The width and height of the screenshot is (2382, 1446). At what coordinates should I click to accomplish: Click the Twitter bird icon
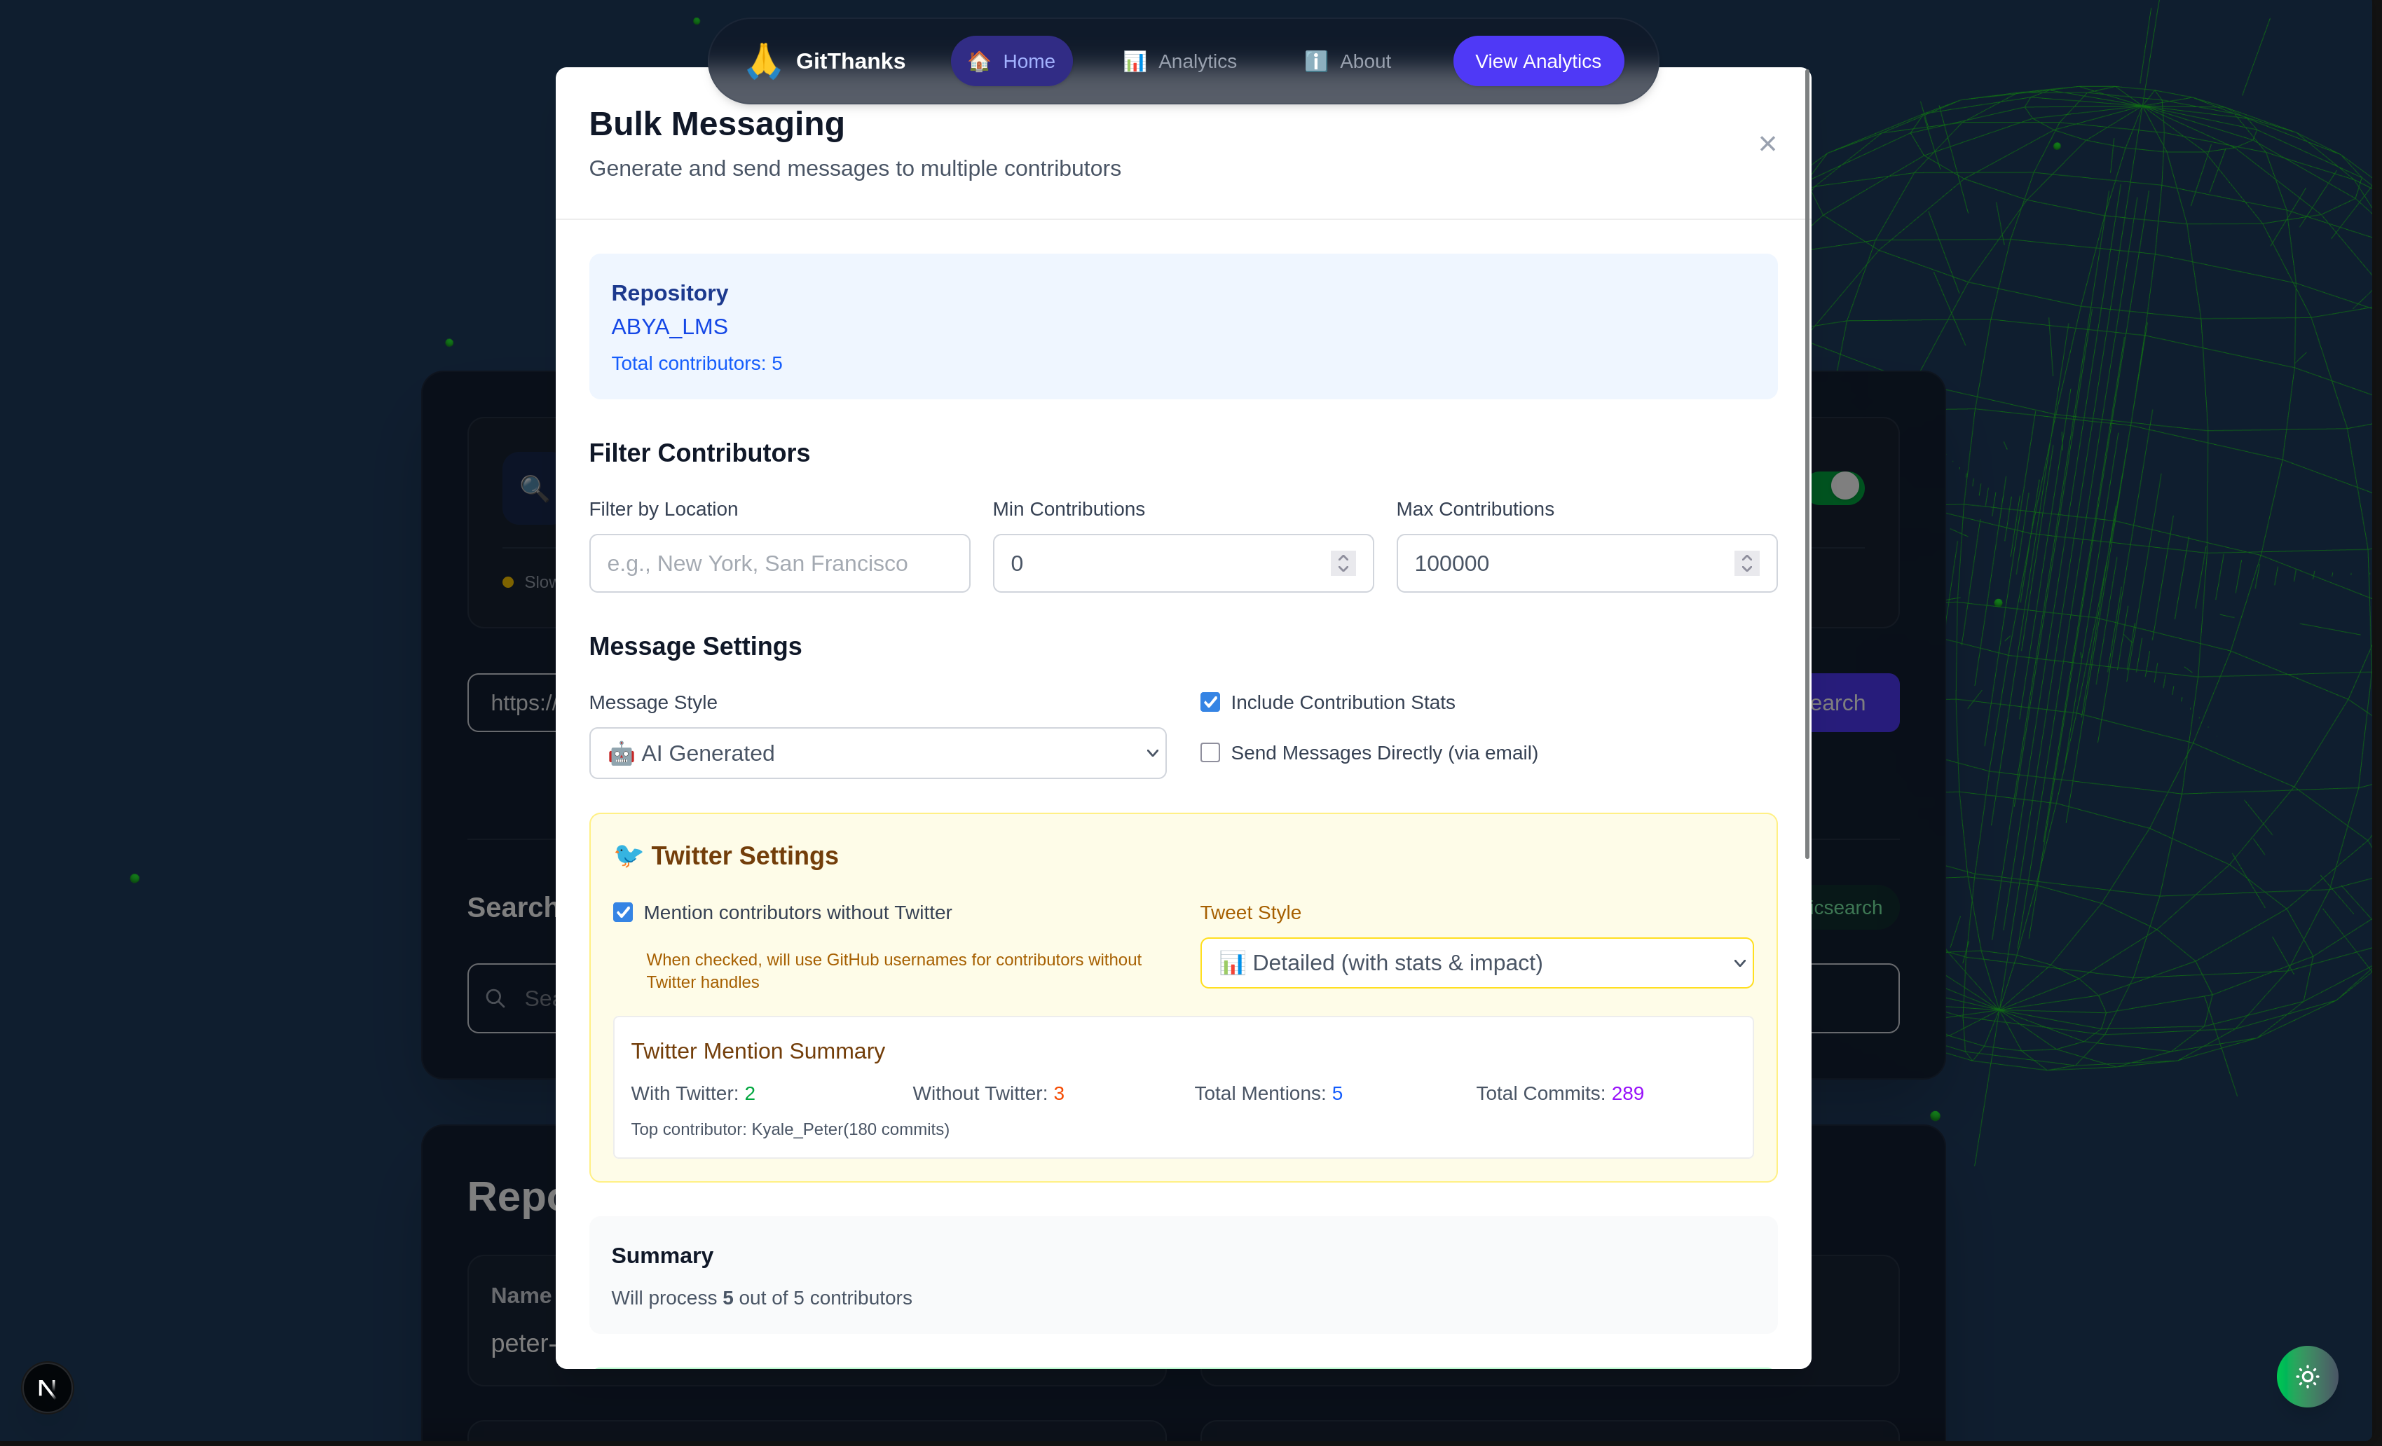[x=627, y=855]
